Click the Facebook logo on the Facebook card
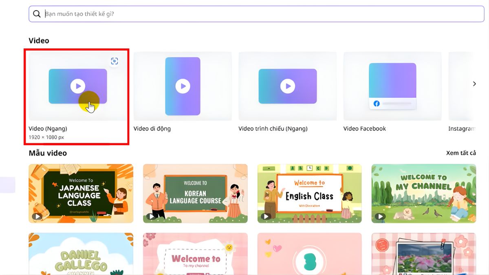The height and width of the screenshot is (275, 489). click(x=376, y=103)
